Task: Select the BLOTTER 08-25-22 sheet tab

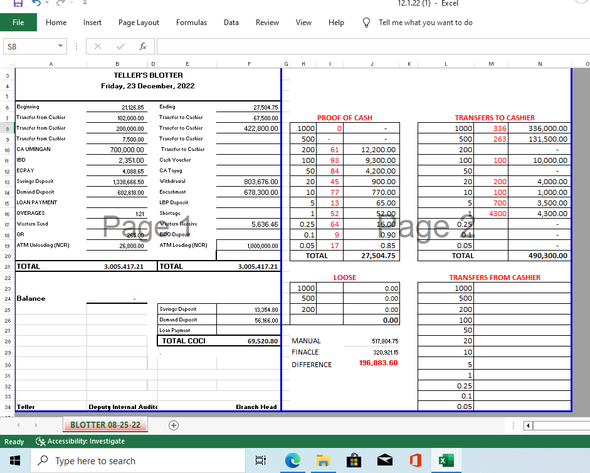Action: [105, 425]
